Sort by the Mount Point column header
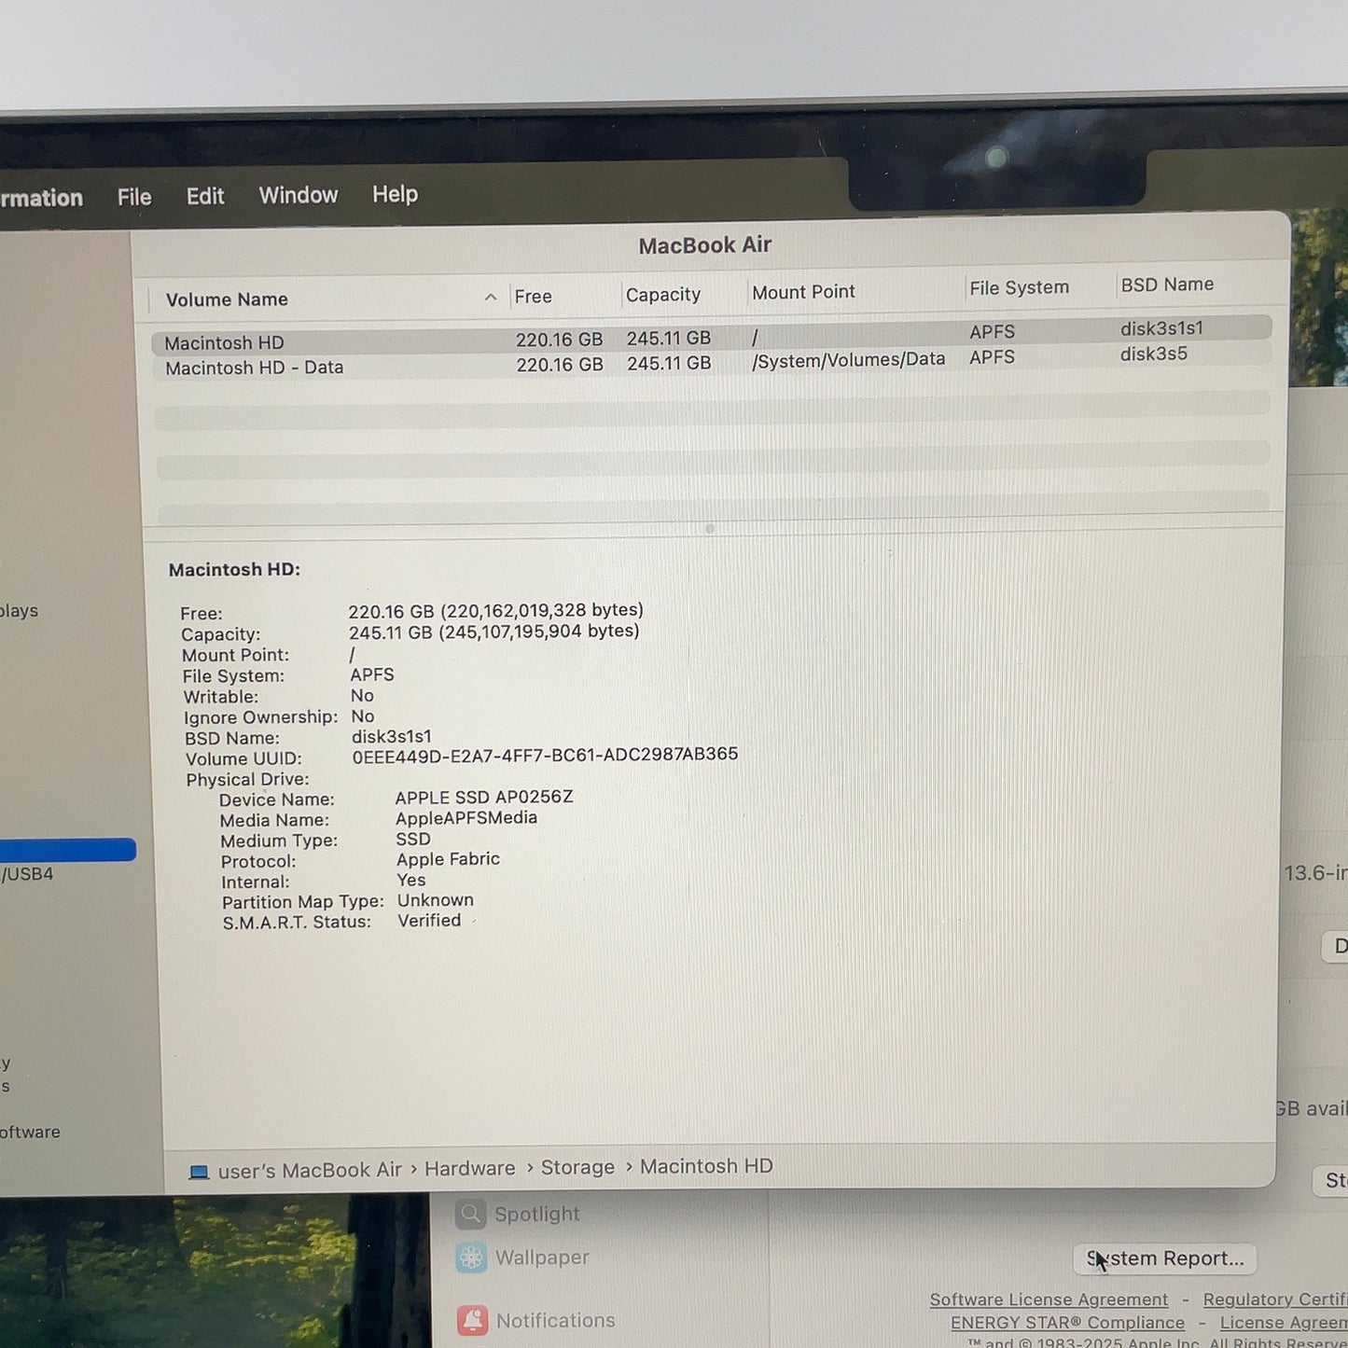The image size is (1348, 1348). [x=803, y=292]
